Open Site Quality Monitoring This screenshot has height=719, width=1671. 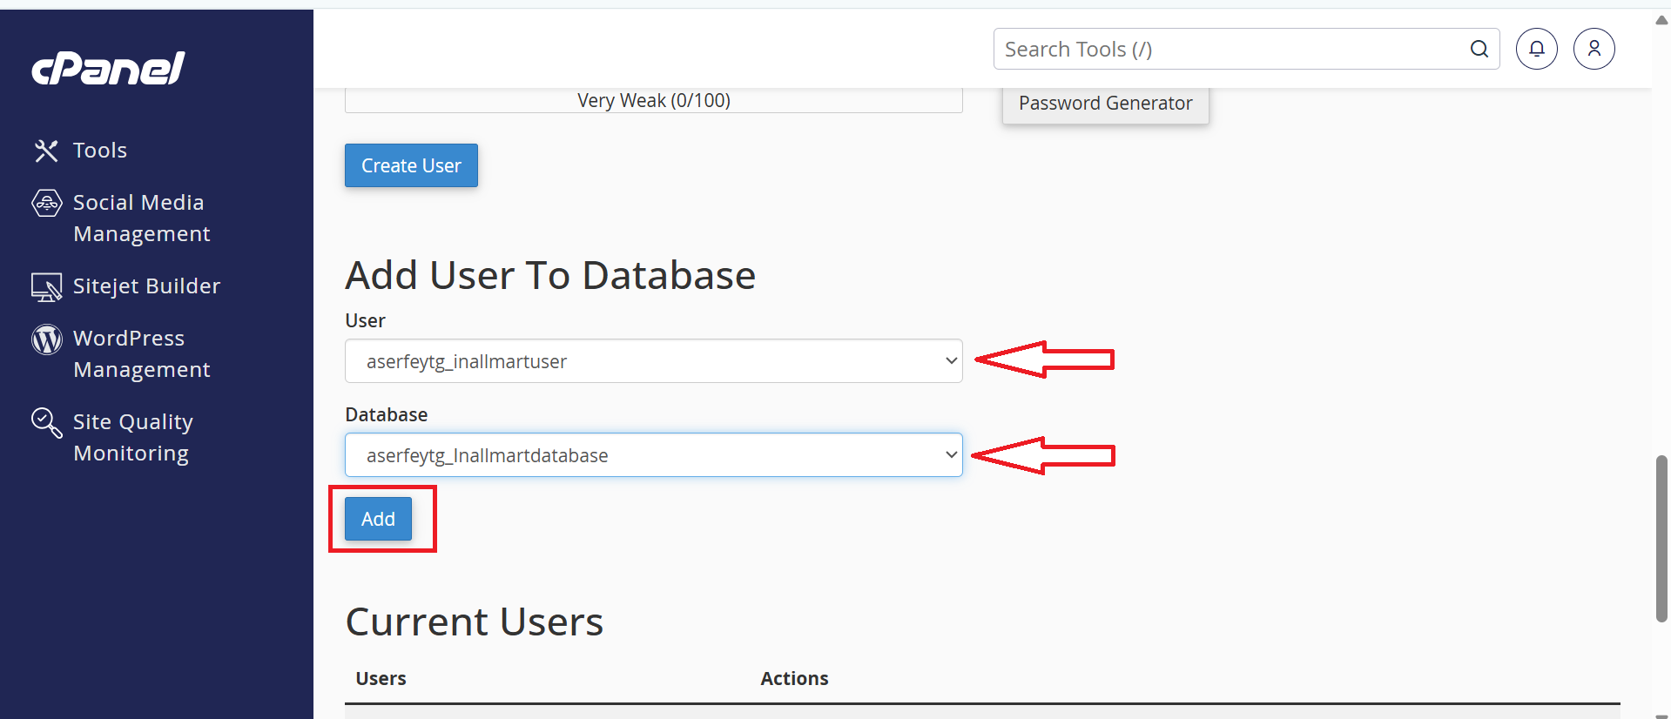tap(132, 437)
